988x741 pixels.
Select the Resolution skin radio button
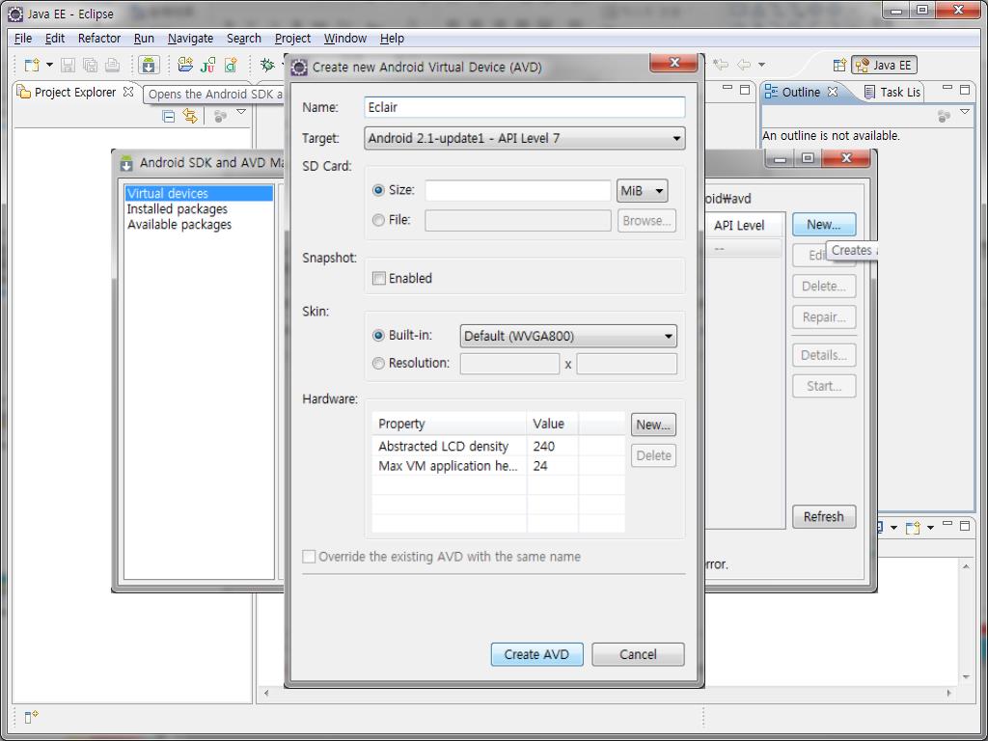click(378, 363)
